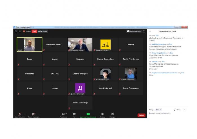
Task: Click the encryption shield icon
Action: 20,31
